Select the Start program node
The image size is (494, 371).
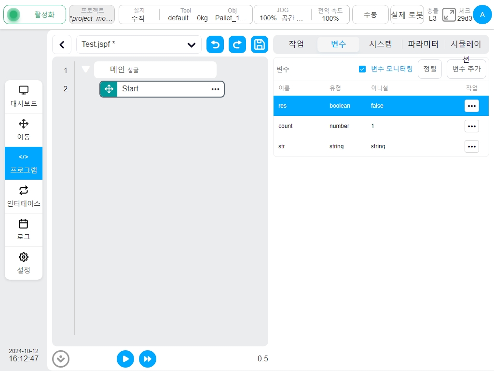point(162,89)
